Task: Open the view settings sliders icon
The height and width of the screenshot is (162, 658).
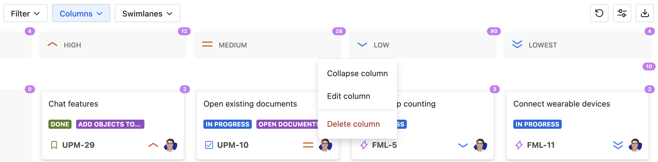Action: coord(622,13)
